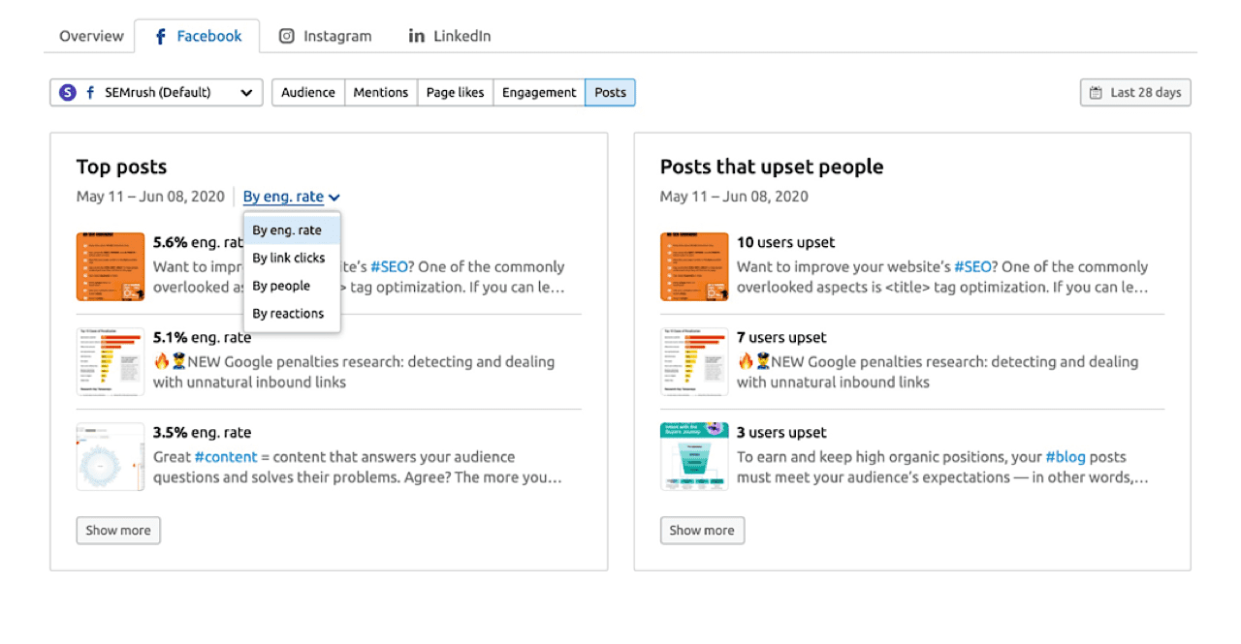Image resolution: width=1241 pixels, height=644 pixels.
Task: Click the Facebook f icon beside SEMrush (Default)
Action: tap(89, 92)
